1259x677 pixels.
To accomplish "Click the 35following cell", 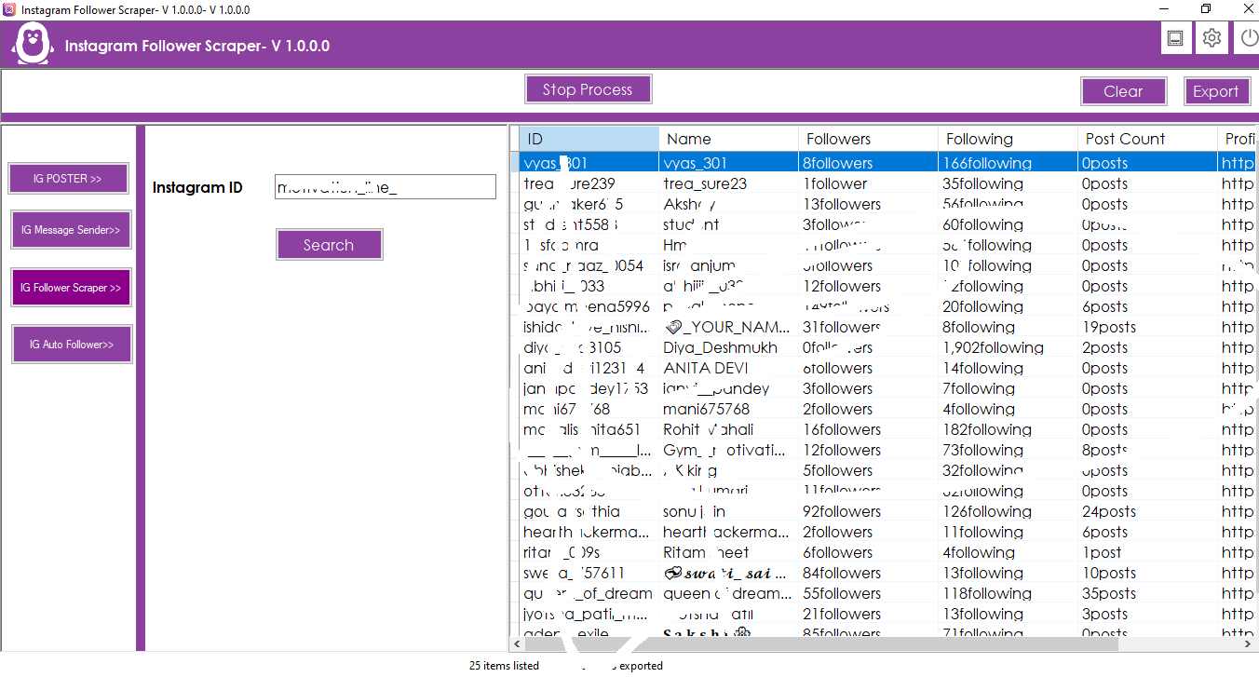I will (x=1008, y=183).
